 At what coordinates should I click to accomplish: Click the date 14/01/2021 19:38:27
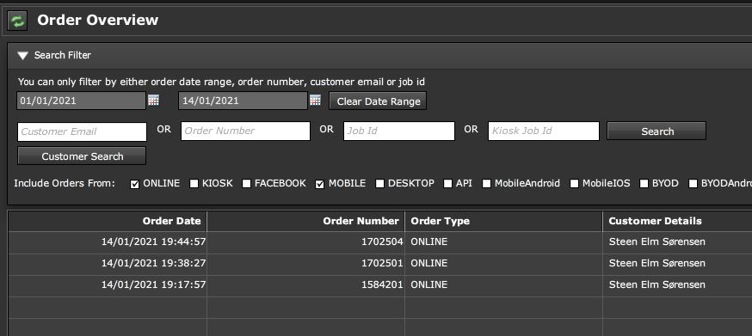[153, 263]
